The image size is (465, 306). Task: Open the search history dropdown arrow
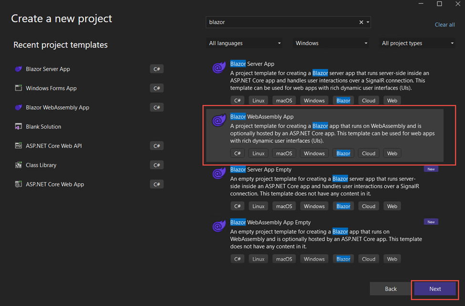[368, 22]
